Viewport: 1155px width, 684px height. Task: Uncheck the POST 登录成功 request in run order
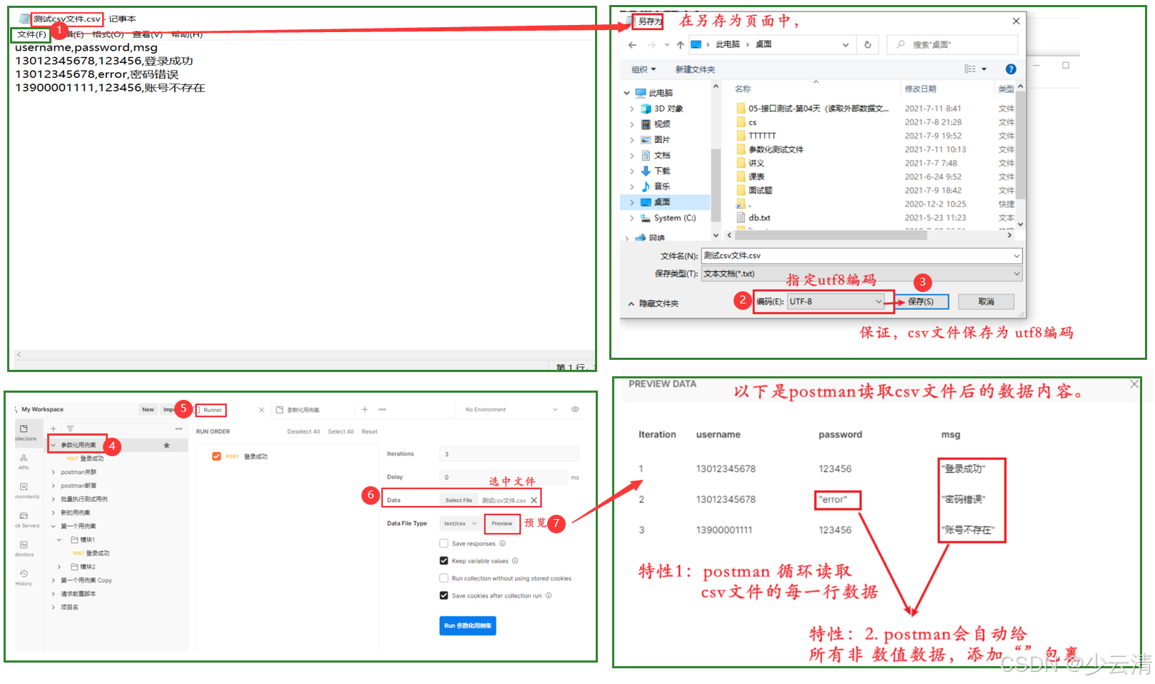click(x=216, y=456)
